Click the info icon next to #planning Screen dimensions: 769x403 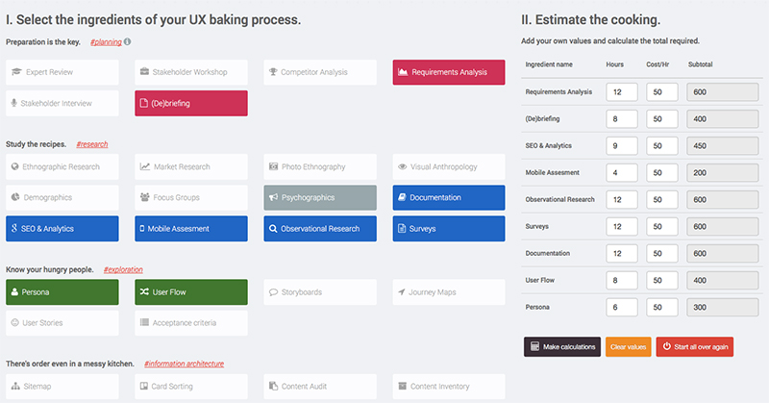[128, 42]
